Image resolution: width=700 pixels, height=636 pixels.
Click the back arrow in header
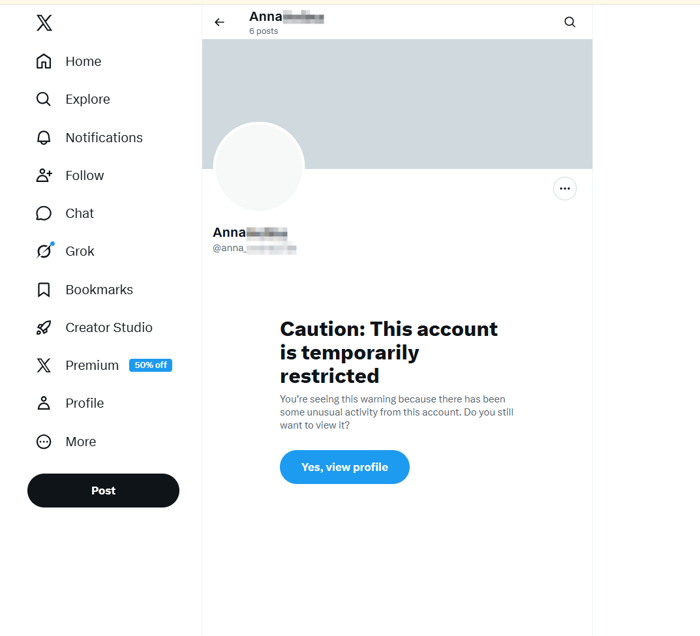click(x=219, y=22)
